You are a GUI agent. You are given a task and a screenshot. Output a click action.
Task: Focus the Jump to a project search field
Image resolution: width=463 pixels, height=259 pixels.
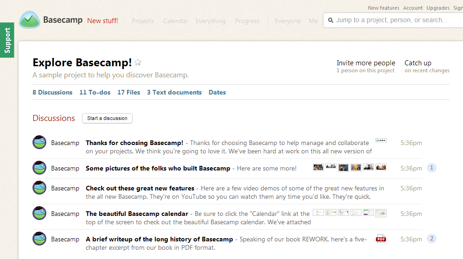394,20
